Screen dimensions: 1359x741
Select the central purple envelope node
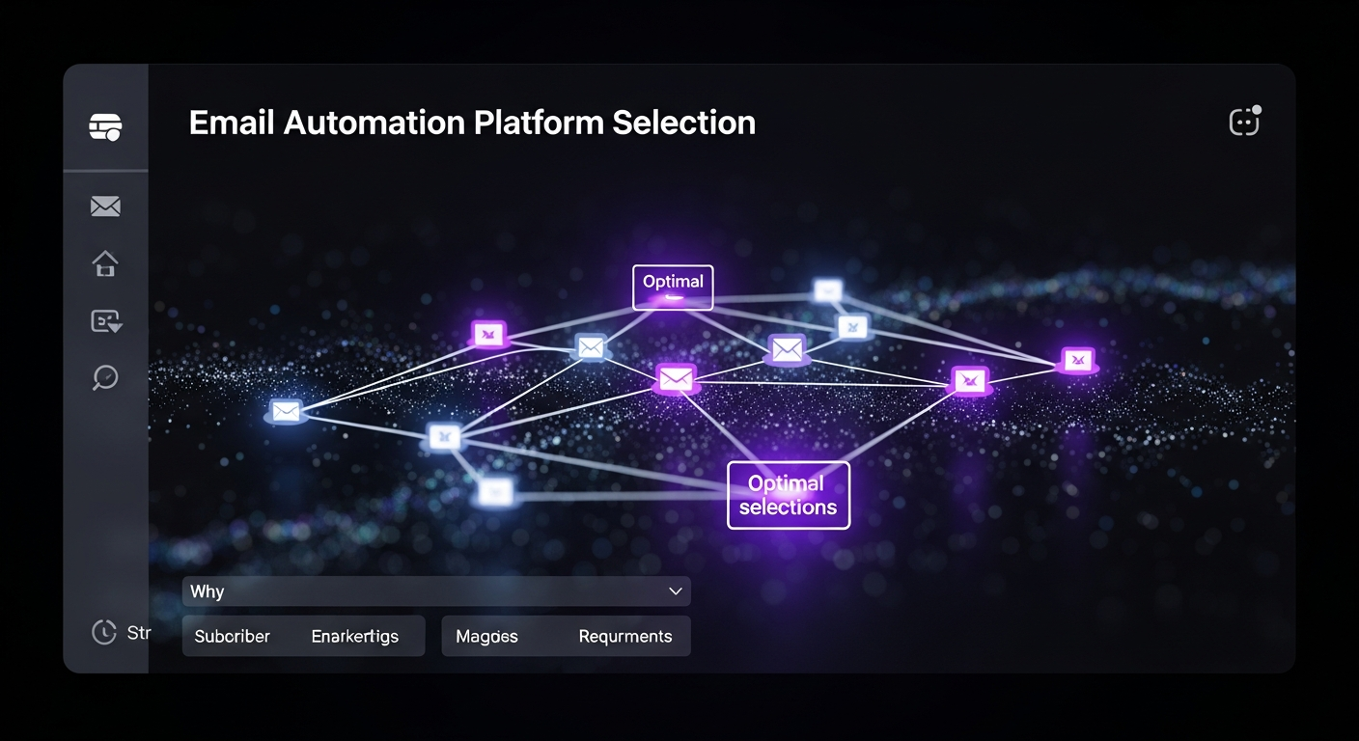[x=676, y=378]
